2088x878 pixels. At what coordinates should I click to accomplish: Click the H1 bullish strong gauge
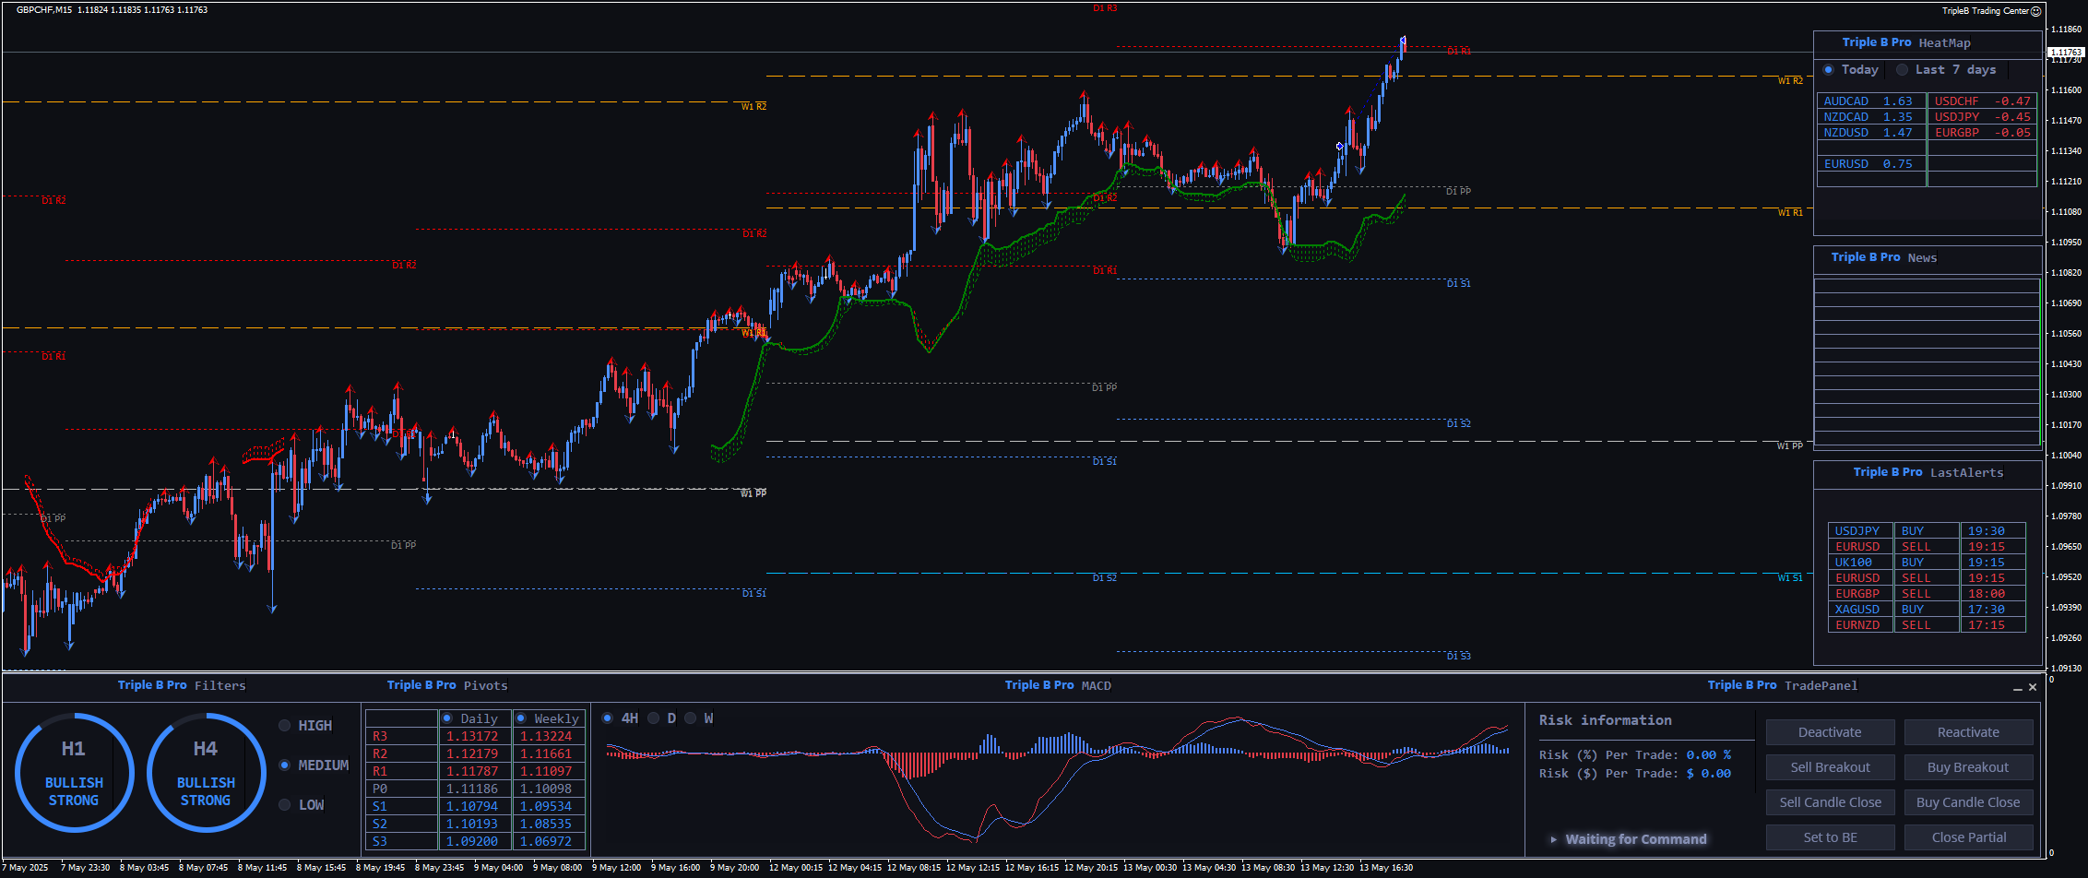74,772
